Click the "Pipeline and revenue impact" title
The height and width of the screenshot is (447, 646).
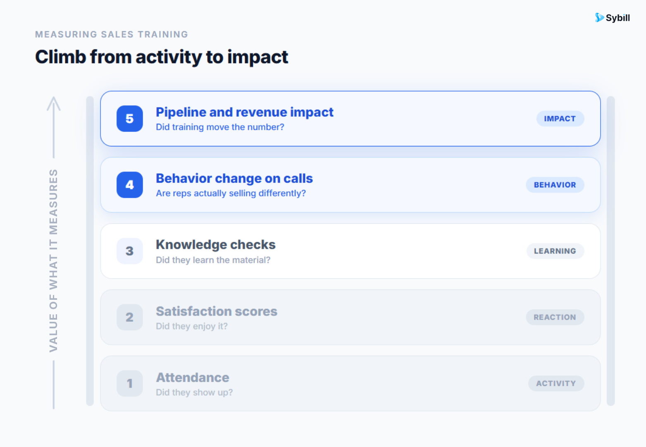point(245,112)
